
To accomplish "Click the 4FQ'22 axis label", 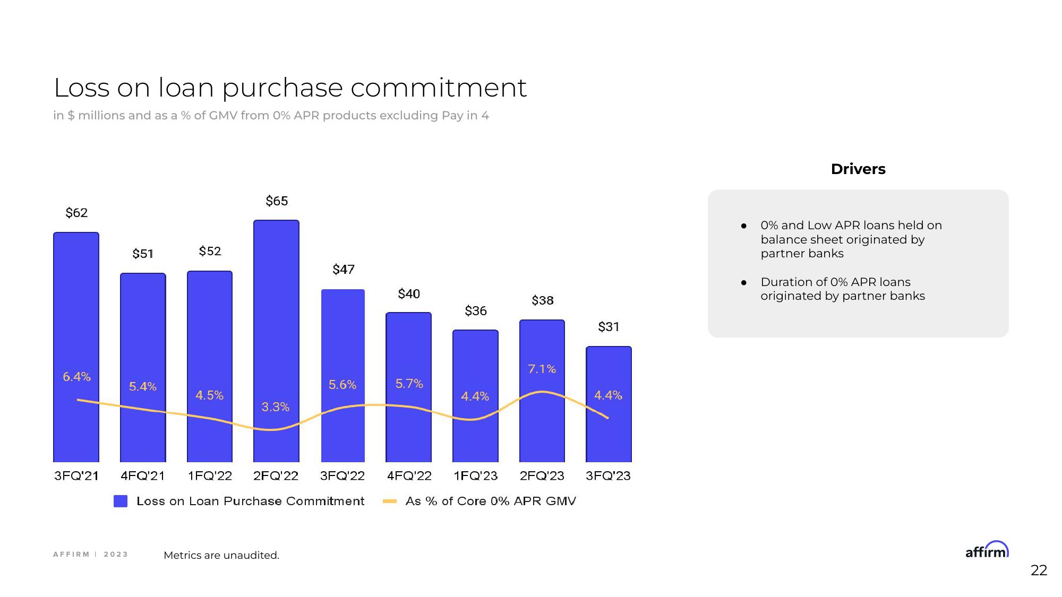I will point(409,476).
